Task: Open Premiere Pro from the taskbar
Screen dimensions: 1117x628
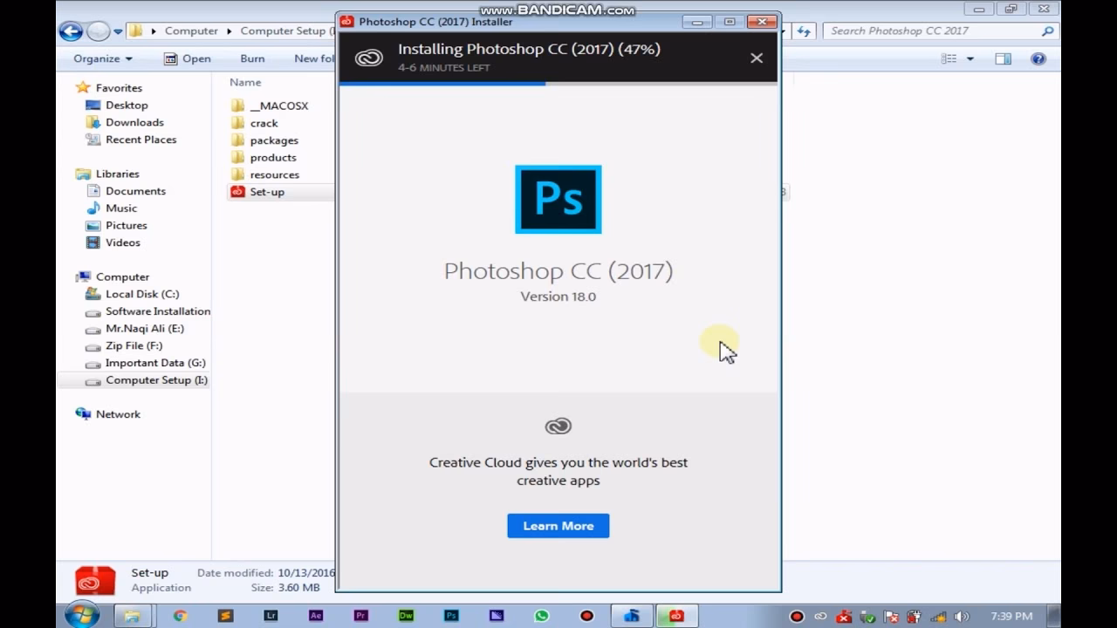Action: click(360, 616)
